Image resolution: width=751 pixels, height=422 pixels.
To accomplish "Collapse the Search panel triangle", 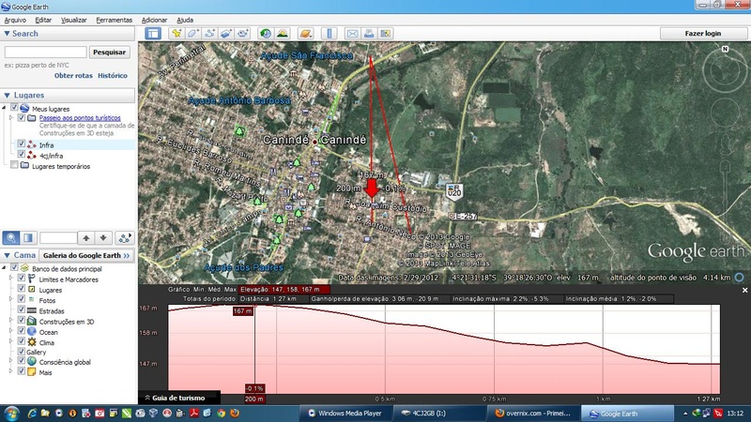I will click(7, 34).
